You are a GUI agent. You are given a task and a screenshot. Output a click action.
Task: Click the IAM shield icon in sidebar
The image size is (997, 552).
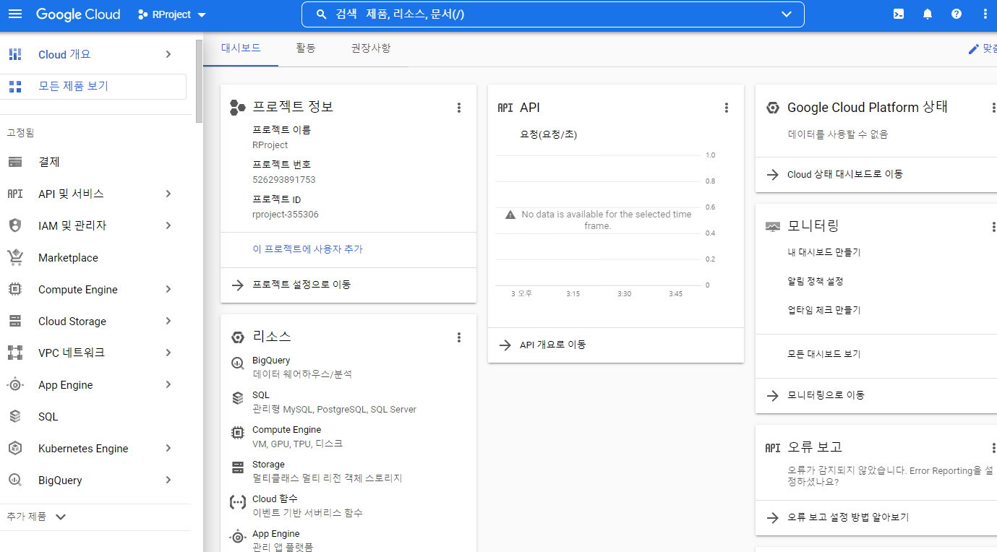click(15, 225)
